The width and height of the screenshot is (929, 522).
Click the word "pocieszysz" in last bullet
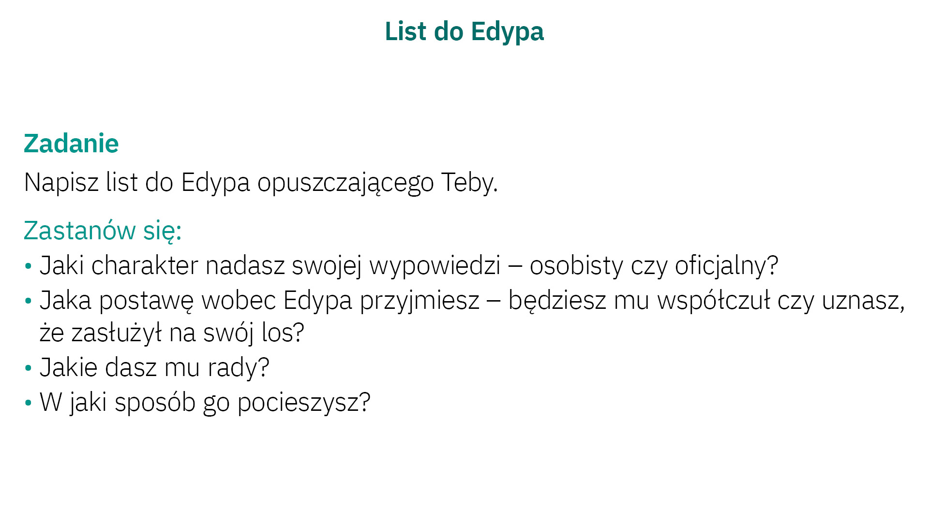click(x=299, y=403)
